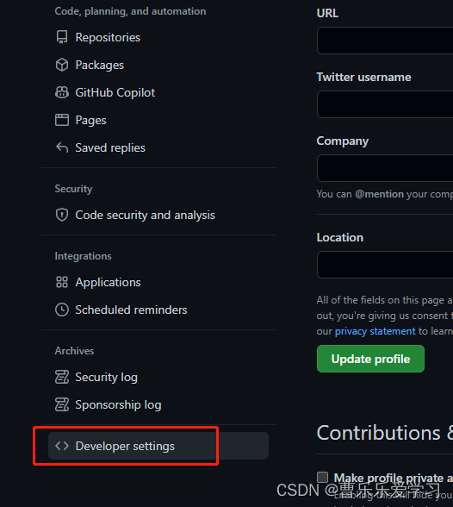453x507 pixels.
Task: Click the Location input field
Action: point(385,265)
